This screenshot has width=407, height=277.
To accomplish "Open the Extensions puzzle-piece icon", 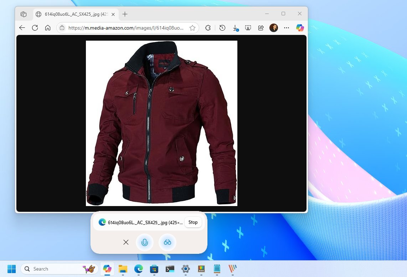I will coord(208,27).
